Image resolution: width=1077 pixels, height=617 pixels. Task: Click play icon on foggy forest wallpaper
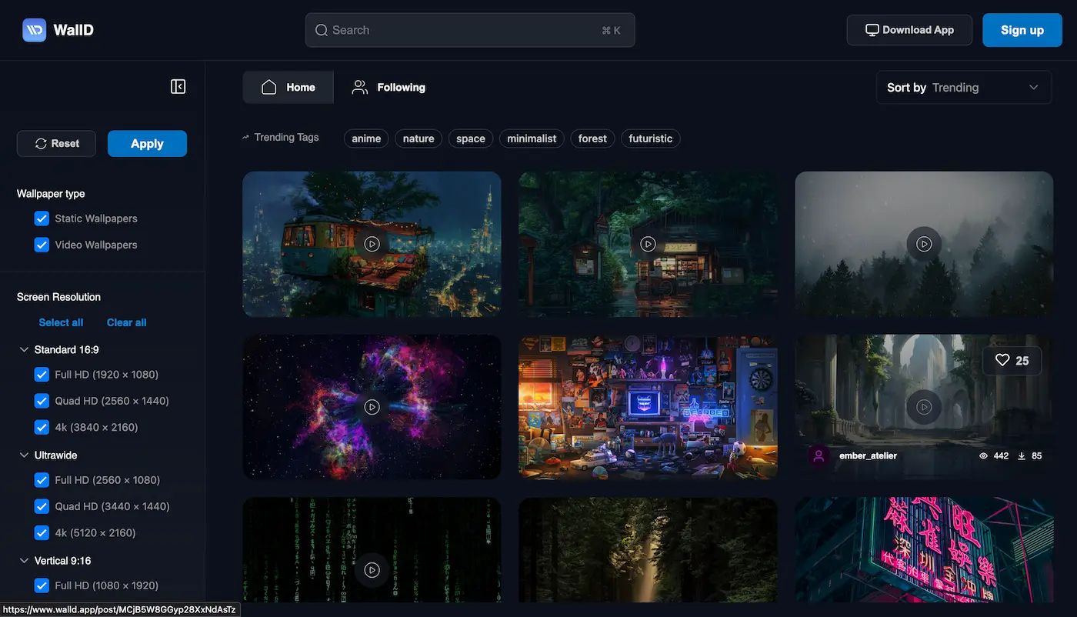pyautogui.click(x=924, y=244)
